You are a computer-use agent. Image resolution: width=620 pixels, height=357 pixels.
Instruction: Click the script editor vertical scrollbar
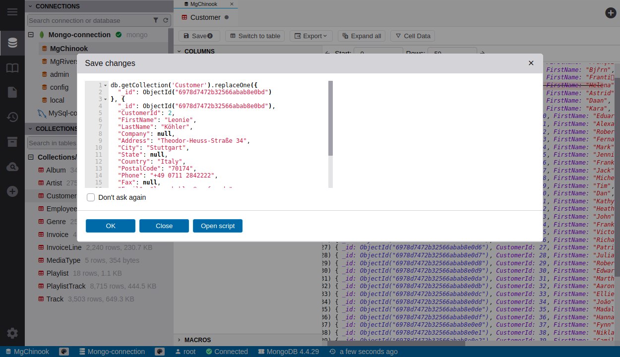coord(330,119)
